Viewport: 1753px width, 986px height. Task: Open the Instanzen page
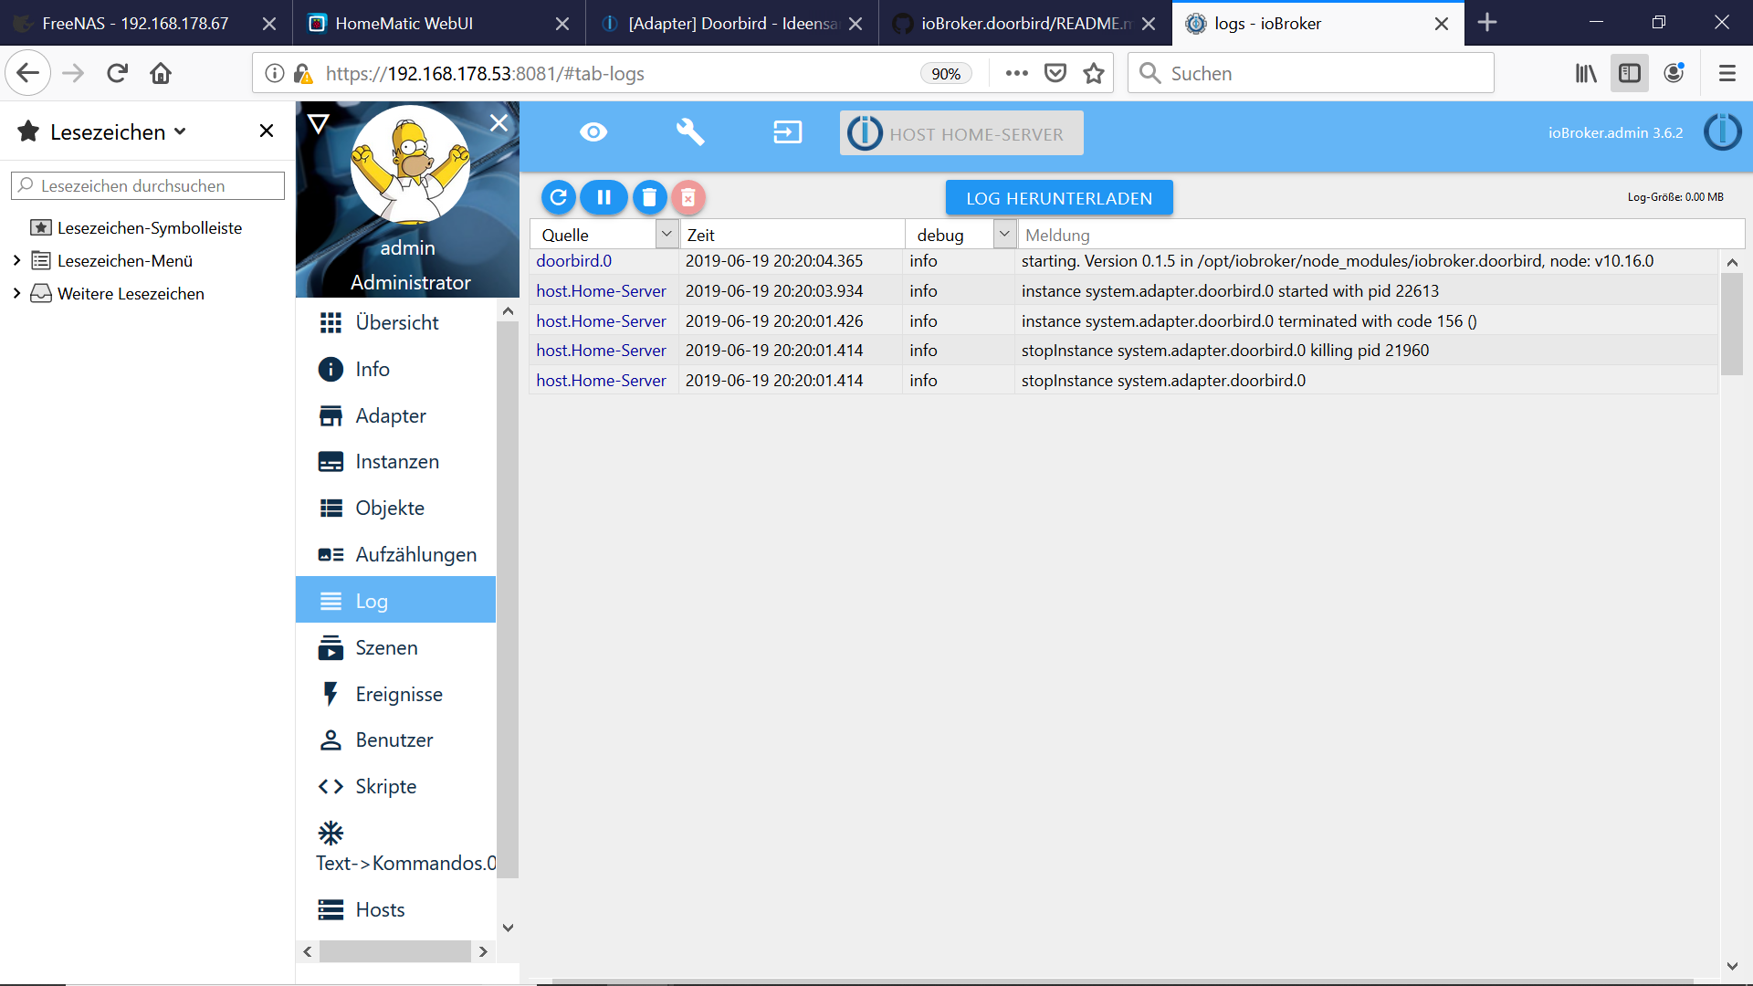click(396, 462)
